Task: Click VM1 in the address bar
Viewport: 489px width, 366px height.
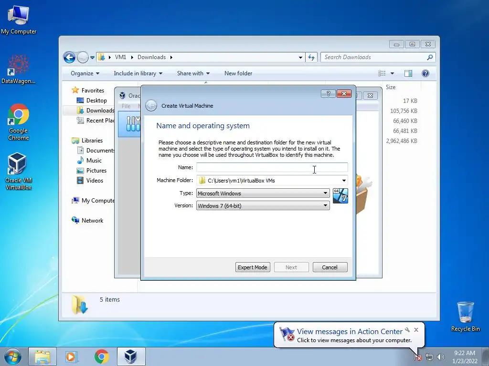Action: click(x=120, y=57)
